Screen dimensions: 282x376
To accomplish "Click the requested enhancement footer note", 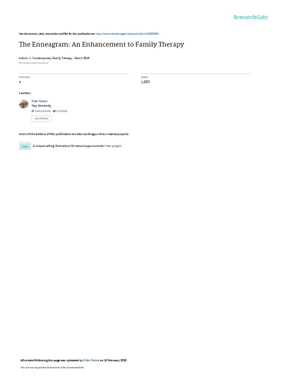I will [x=52, y=367].
